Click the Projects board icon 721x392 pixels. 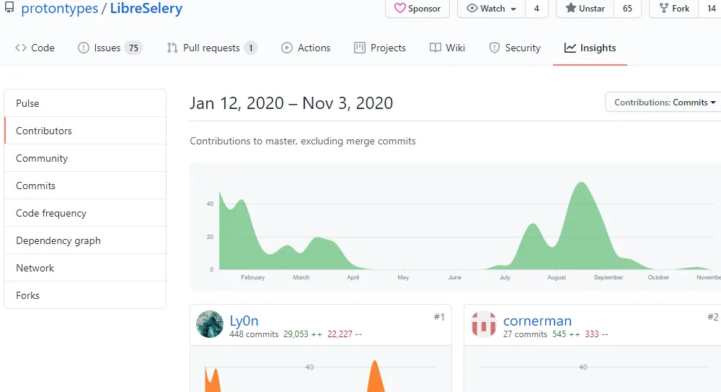coord(360,48)
